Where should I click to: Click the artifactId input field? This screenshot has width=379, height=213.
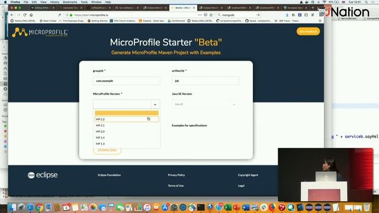205,81
